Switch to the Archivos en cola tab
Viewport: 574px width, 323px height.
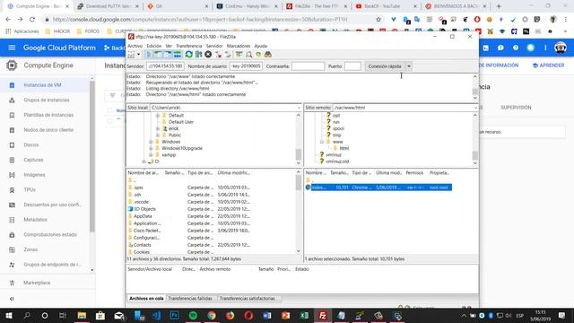146,299
